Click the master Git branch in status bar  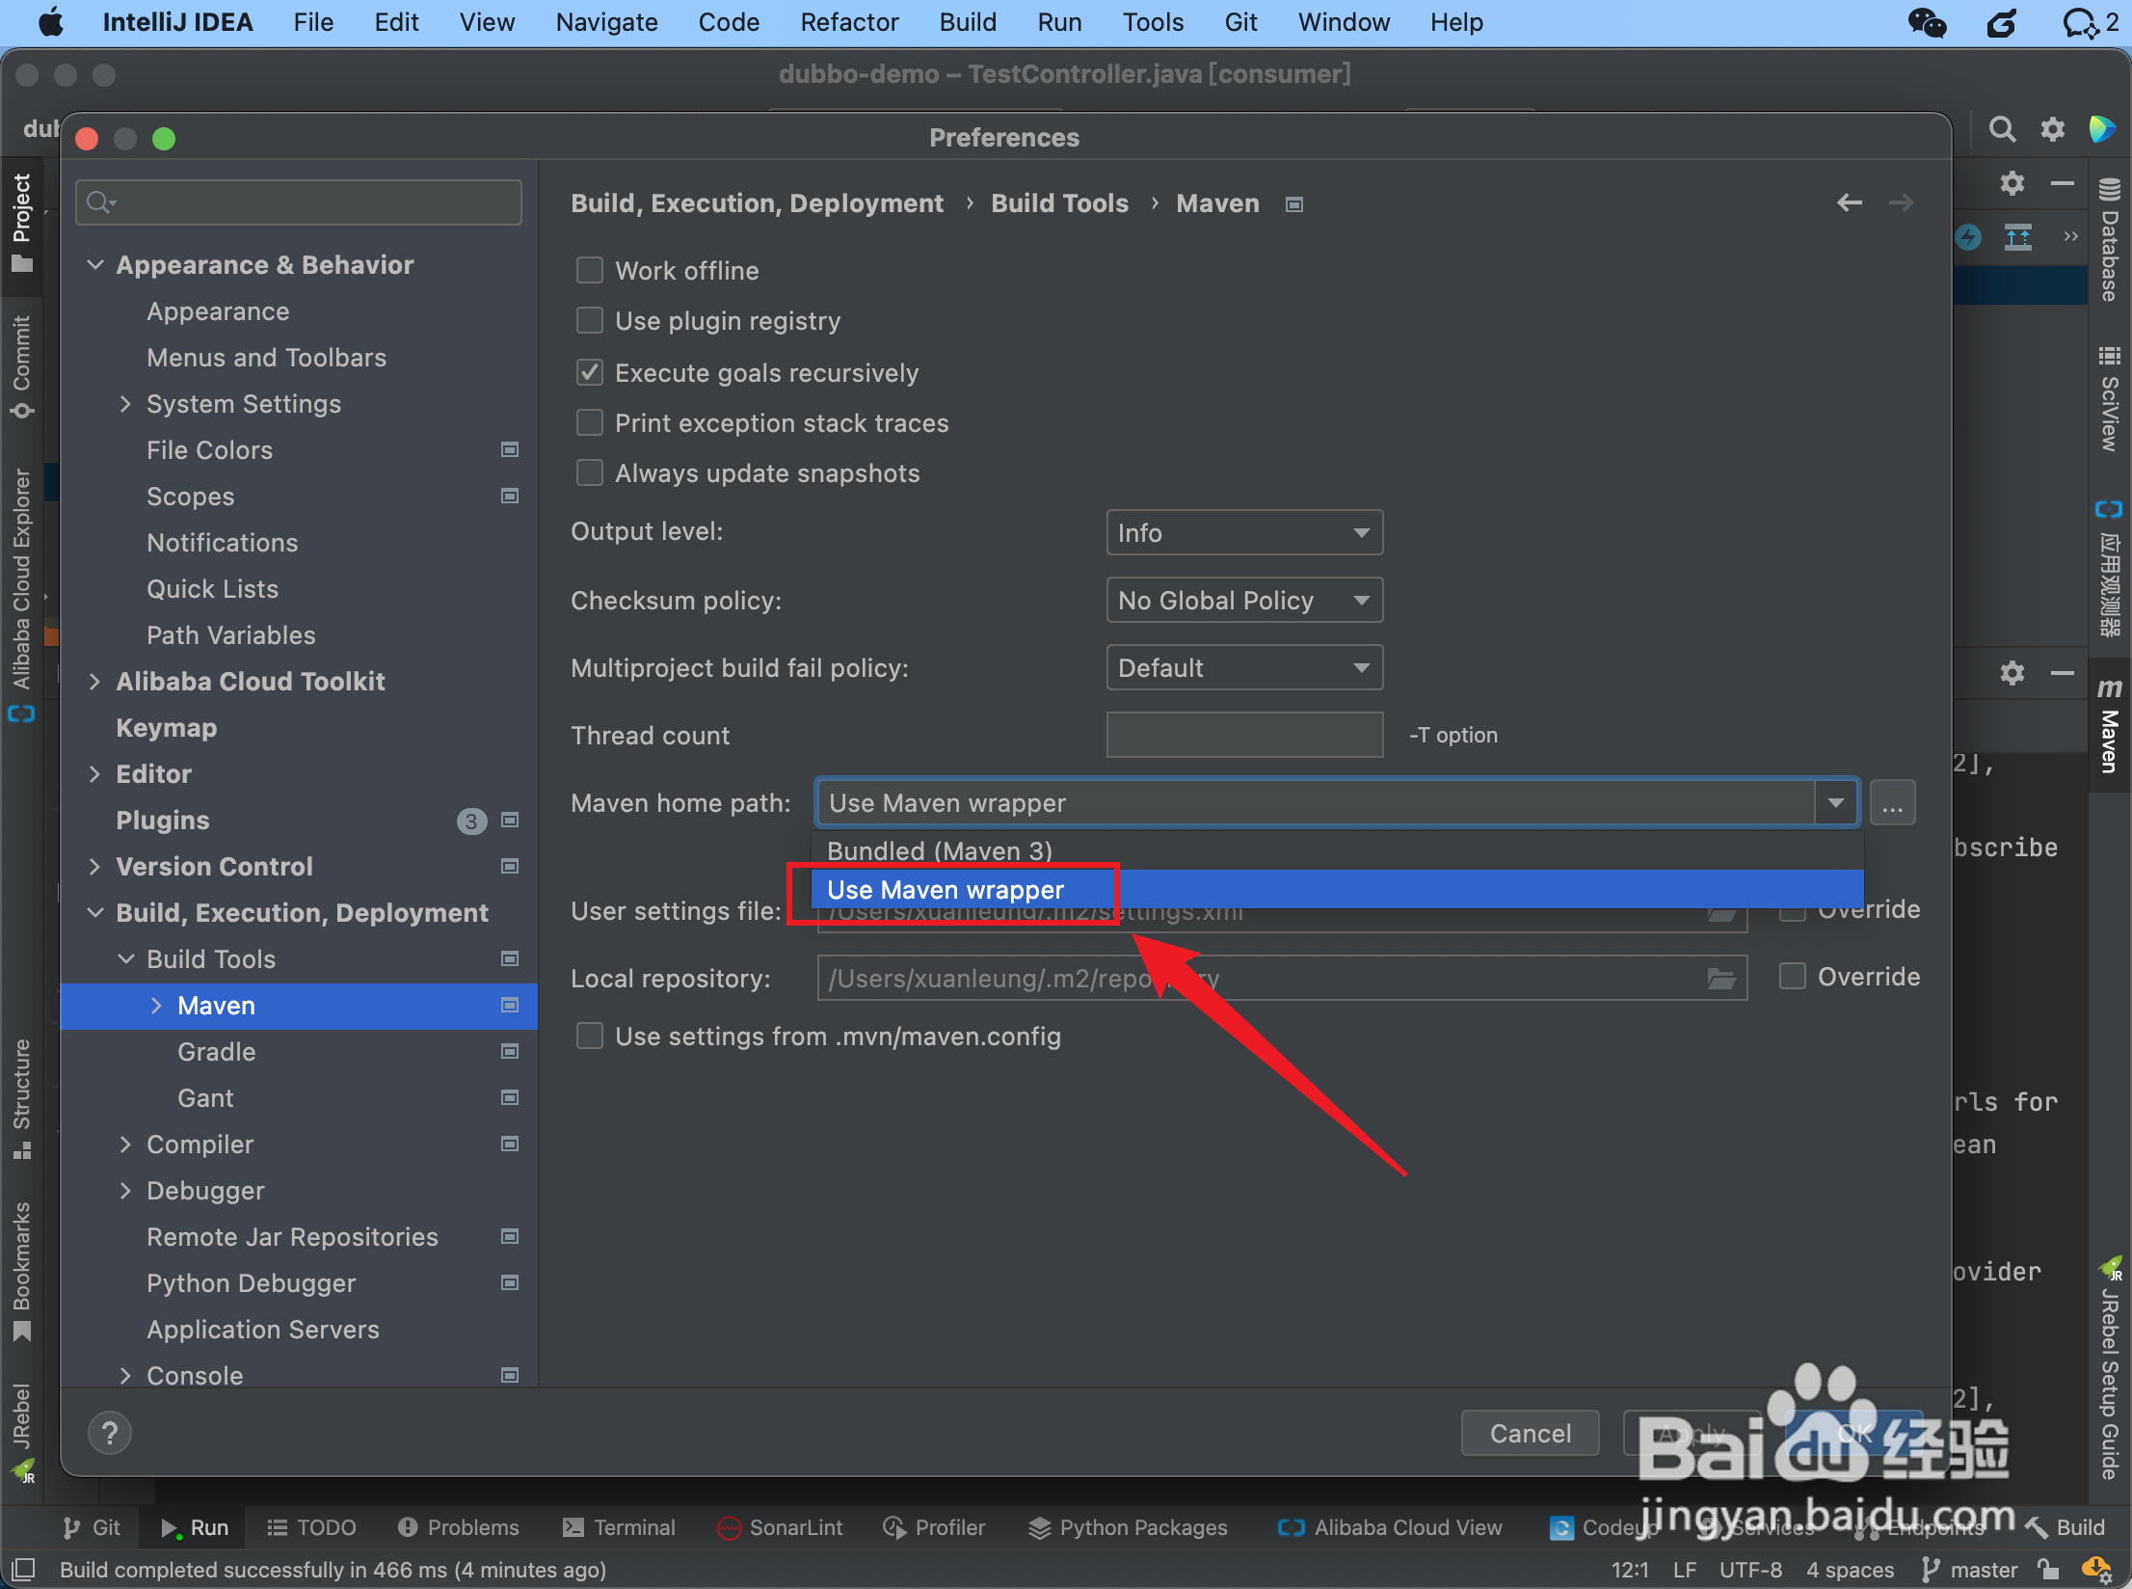(1969, 1570)
